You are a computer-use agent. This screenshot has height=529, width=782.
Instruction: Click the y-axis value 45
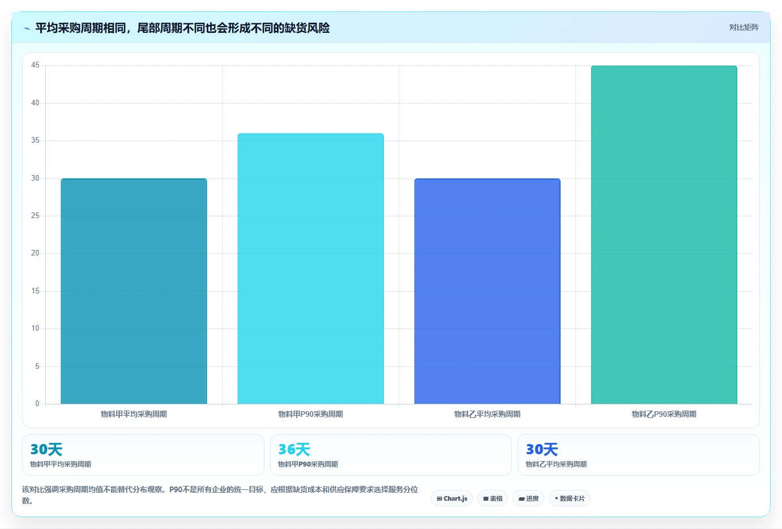[x=35, y=65]
